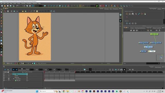Open the Camera view panel plus menu
This screenshot has height=93, width=165.
pos(120,9)
